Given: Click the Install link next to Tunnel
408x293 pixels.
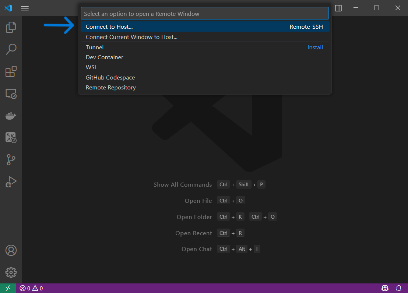Looking at the screenshot, I should tap(315, 47).
